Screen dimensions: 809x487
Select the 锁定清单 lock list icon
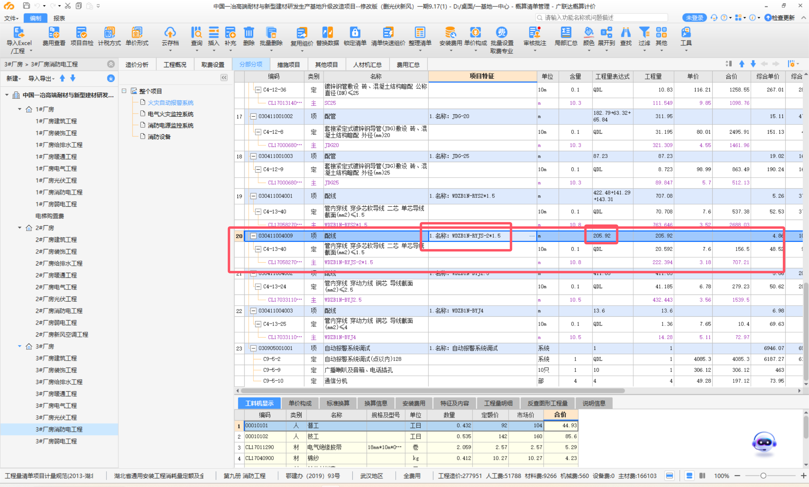click(355, 33)
